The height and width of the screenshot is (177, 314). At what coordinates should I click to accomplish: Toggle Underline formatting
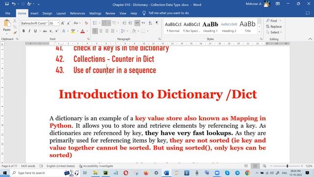(35, 31)
